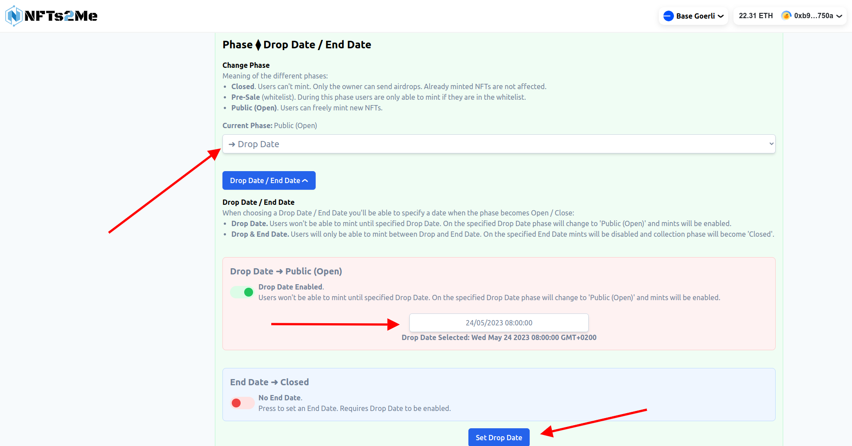Screen dimensions: 852x446
Task: Click the Drop Date Enabled label text
Action: (x=291, y=287)
